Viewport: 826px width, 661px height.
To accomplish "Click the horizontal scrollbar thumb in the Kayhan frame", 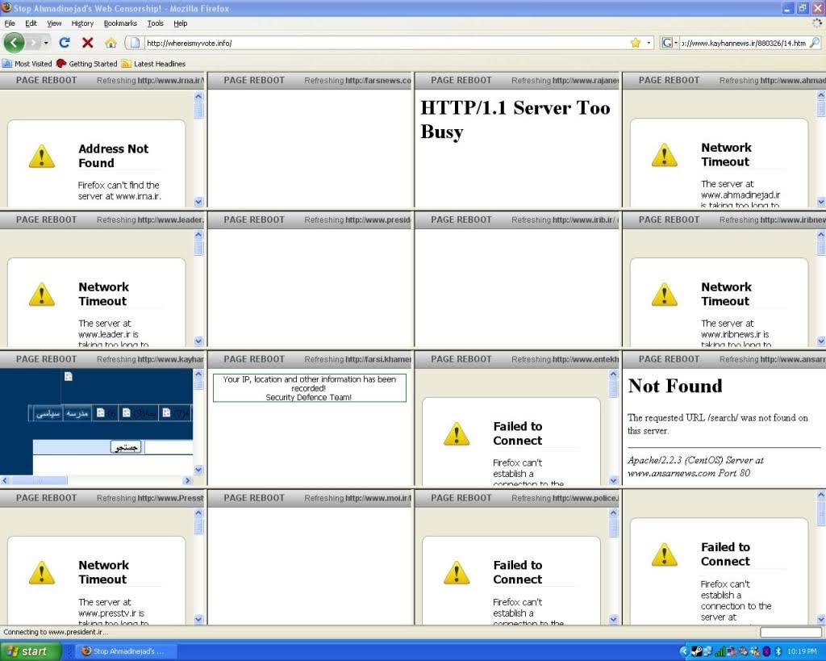I will [x=40, y=480].
